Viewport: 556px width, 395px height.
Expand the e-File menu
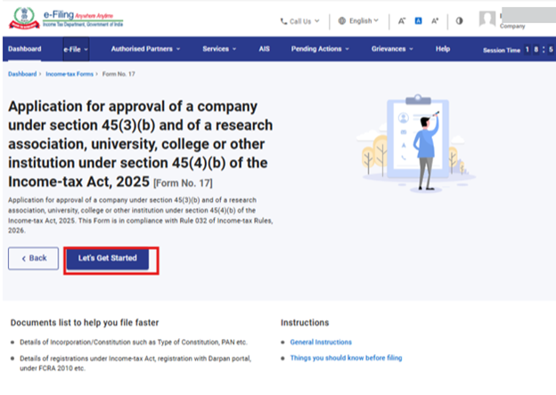(76, 49)
